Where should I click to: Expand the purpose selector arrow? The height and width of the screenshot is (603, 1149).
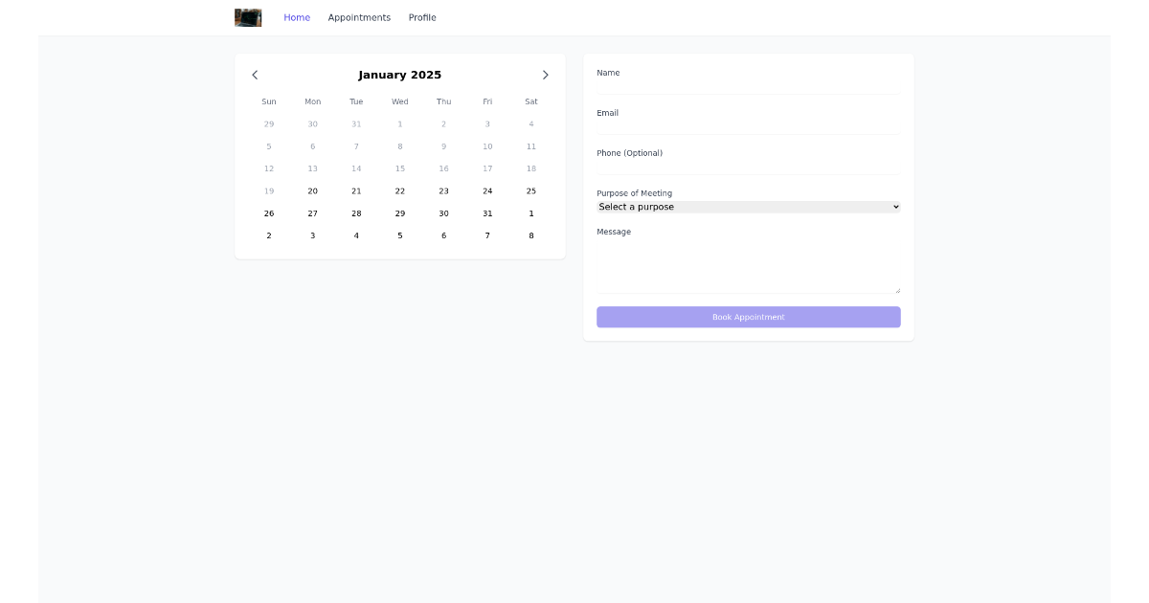[894, 207]
